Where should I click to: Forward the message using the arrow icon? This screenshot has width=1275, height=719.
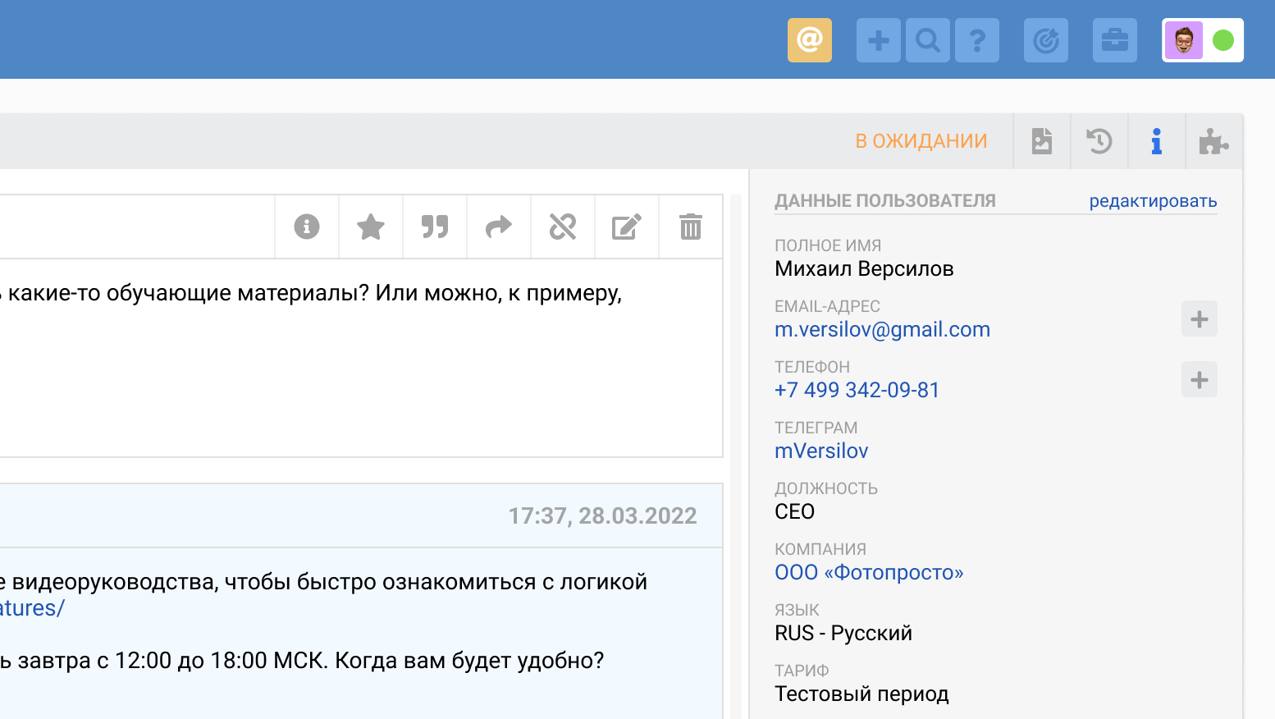click(498, 227)
